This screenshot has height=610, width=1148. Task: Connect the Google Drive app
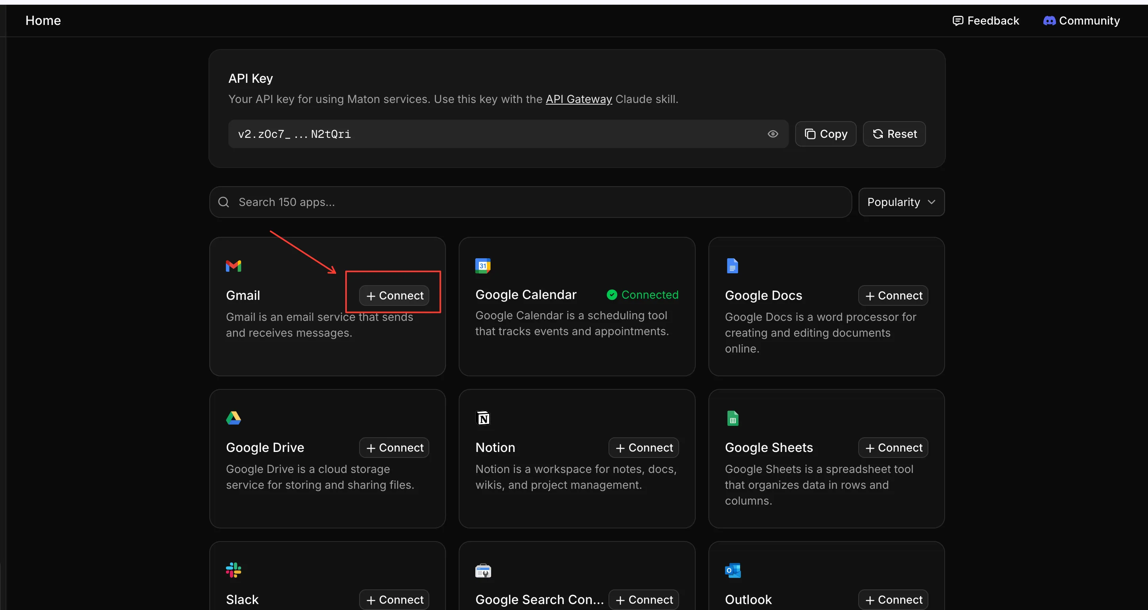(394, 448)
